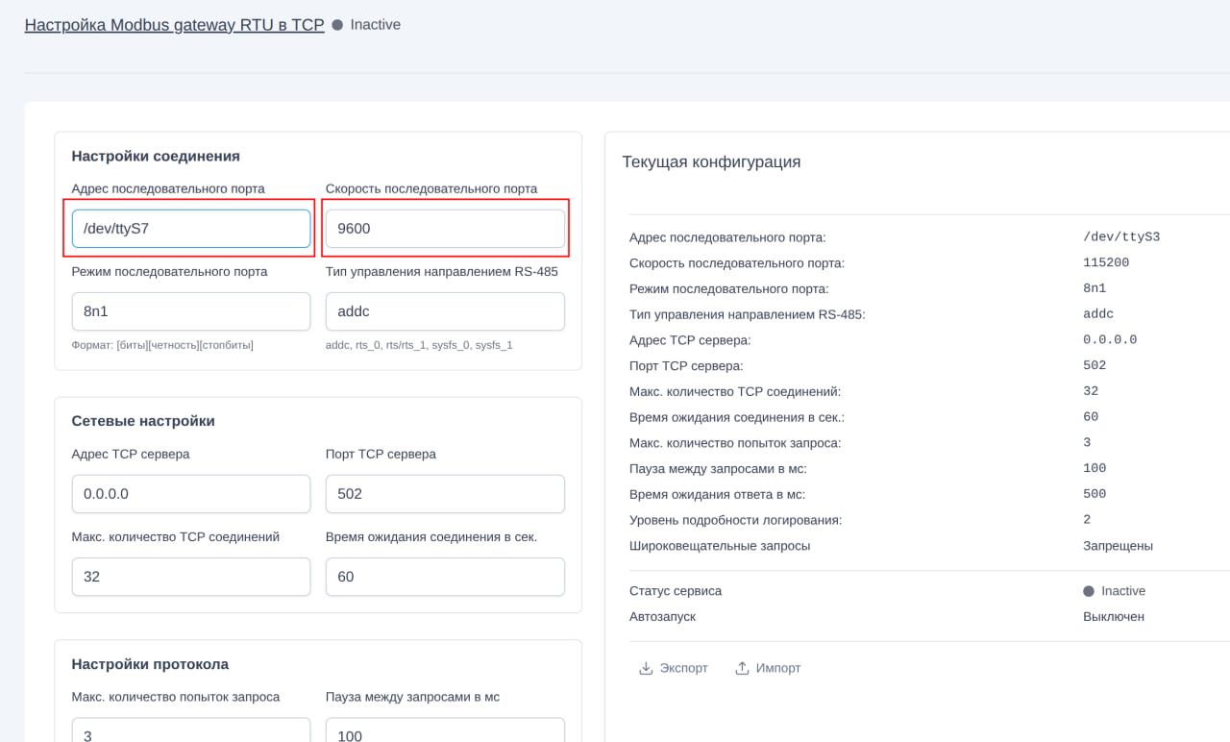Click the Запрещены broadcast value
Screen dimensions: 1230x742
[x=1118, y=545]
